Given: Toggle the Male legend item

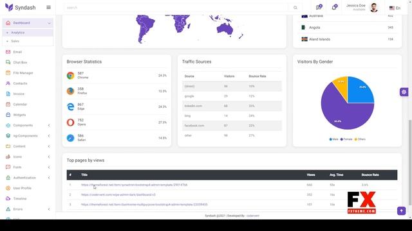Looking at the screenshot, I should [333, 139].
